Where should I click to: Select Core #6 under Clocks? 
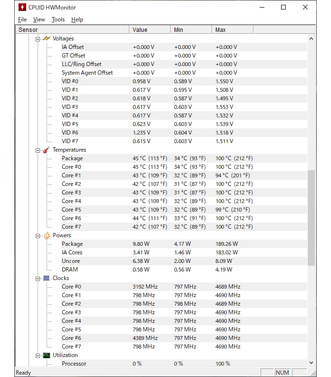[x=184, y=338]
